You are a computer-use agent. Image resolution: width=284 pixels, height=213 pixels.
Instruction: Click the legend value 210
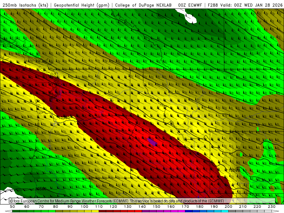[x=243, y=207]
